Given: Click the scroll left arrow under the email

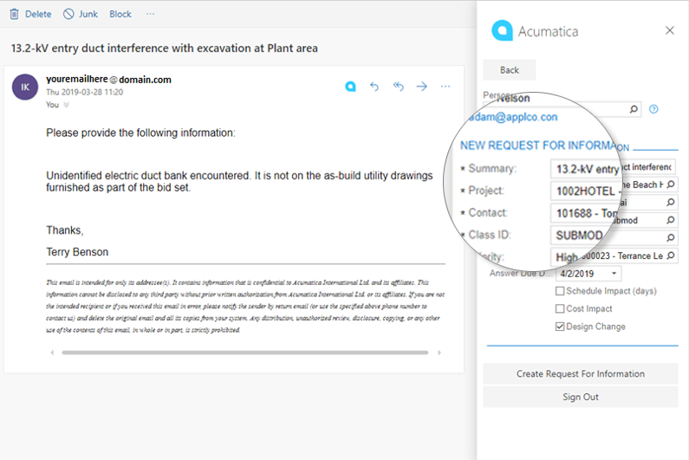Looking at the screenshot, I should (x=52, y=353).
